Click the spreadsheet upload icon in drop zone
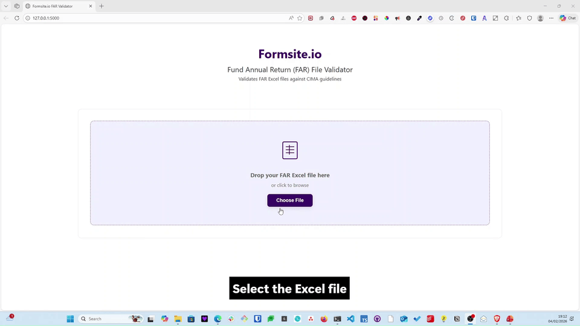Viewport: 580px width, 326px height. pos(290,150)
